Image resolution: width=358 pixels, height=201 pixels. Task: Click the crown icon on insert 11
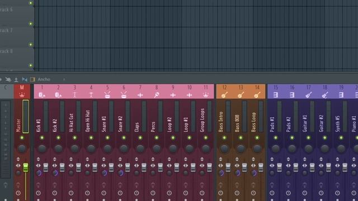click(206, 95)
